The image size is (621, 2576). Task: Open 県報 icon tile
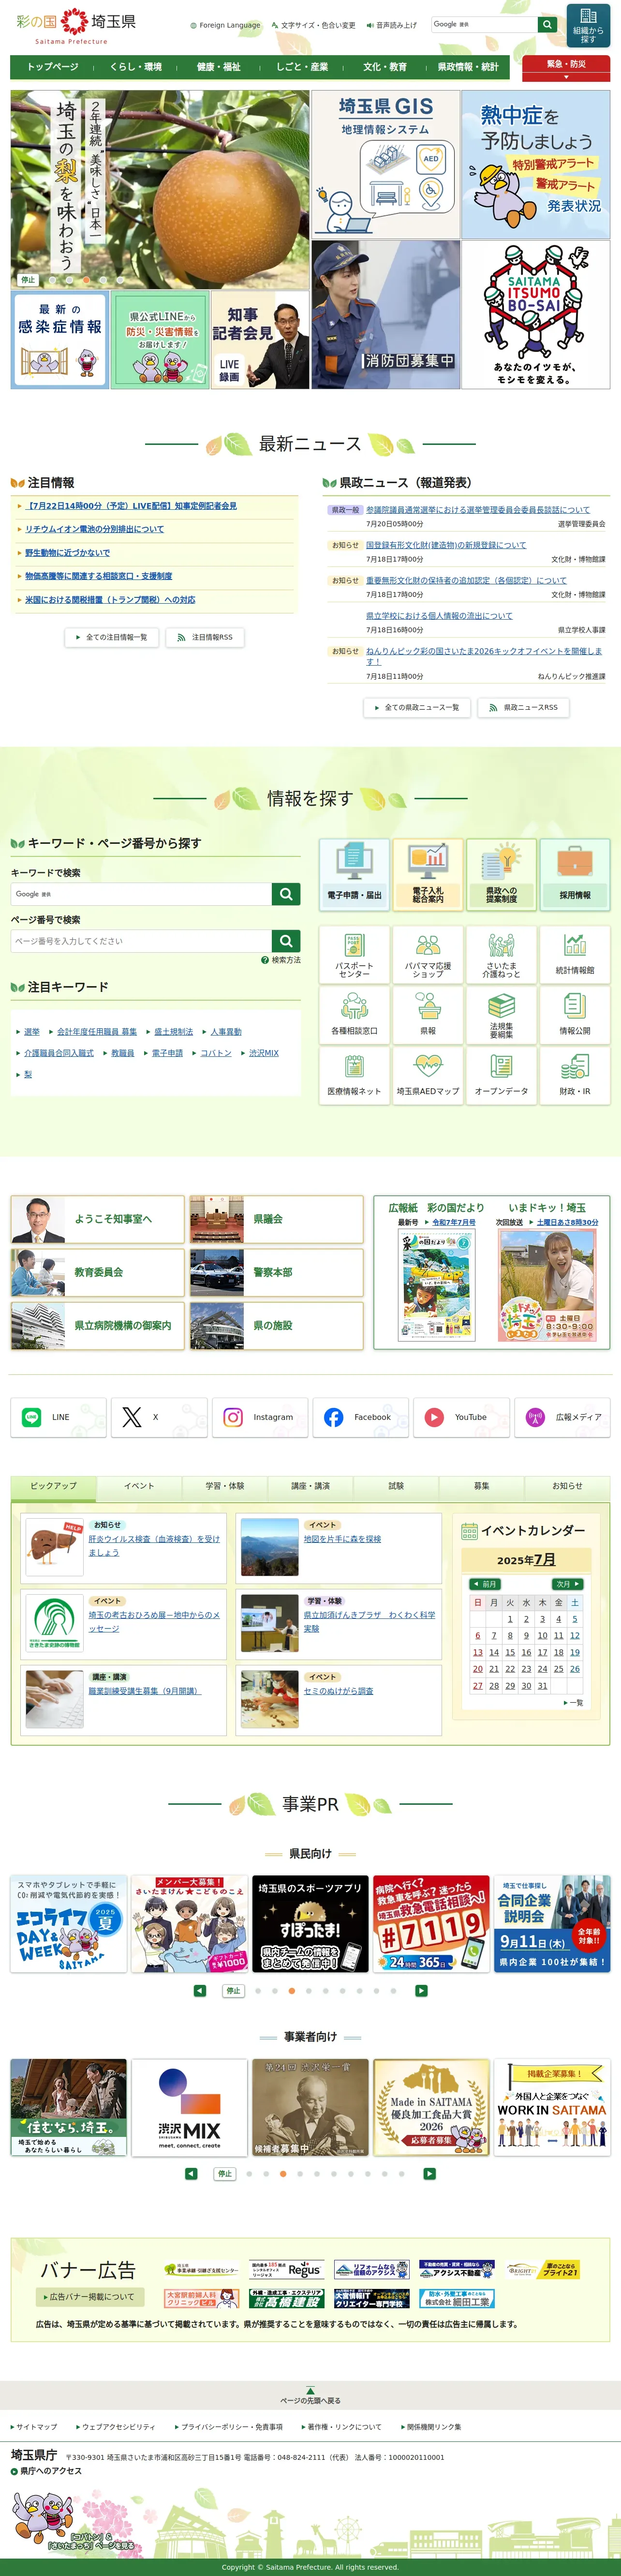pyautogui.click(x=429, y=1015)
